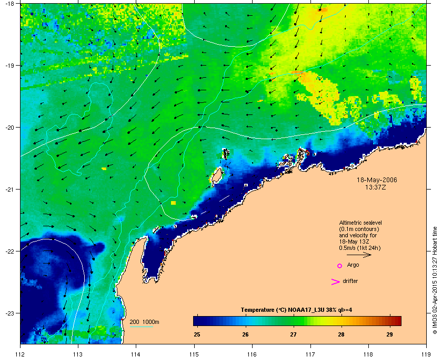Click the latitude axis label -18
The width and height of the screenshot is (442, 357).
coord(9,3)
